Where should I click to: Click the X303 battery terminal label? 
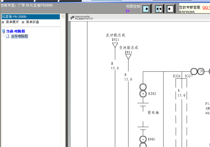point(152,94)
